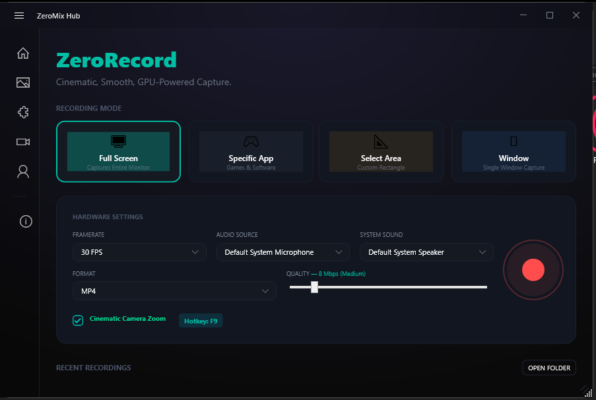Image resolution: width=596 pixels, height=400 pixels.
Task: Open the Home screen from the sidebar
Action: 22,53
